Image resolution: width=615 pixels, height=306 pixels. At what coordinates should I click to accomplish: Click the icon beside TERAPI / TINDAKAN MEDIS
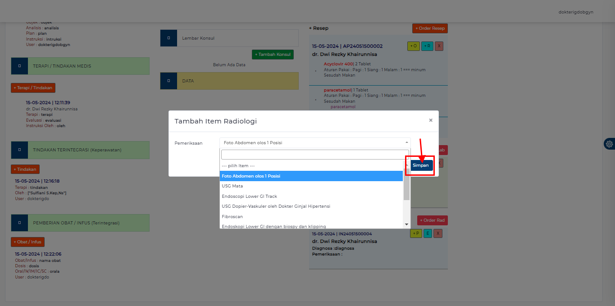point(19,66)
